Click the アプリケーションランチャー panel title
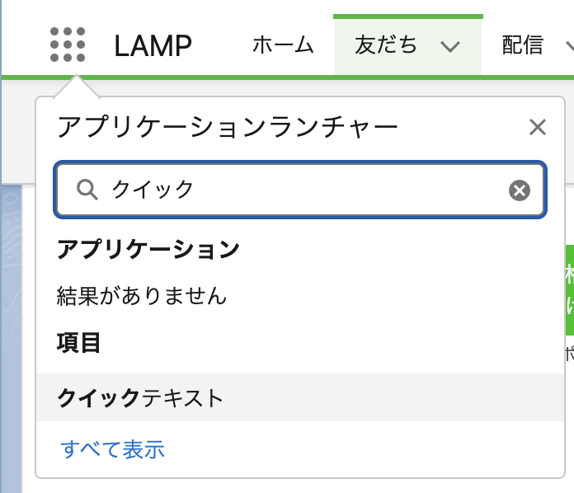574x493 pixels. point(228,127)
